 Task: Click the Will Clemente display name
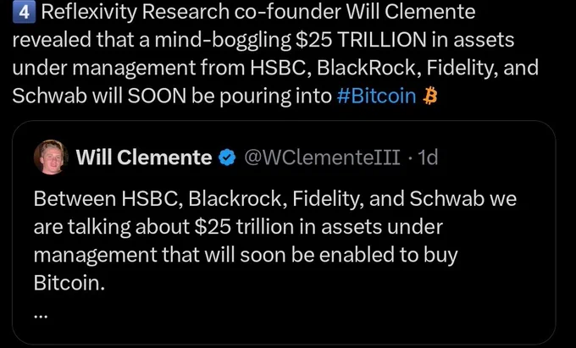tap(144, 157)
